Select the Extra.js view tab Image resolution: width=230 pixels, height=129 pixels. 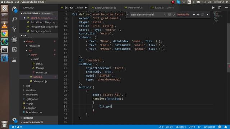pyautogui.click(x=74, y=8)
